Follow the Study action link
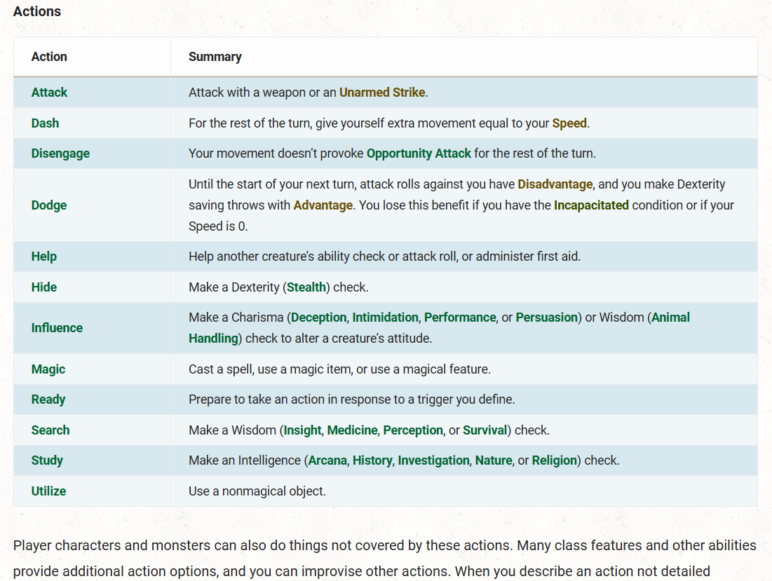772x581 pixels. 47,460
